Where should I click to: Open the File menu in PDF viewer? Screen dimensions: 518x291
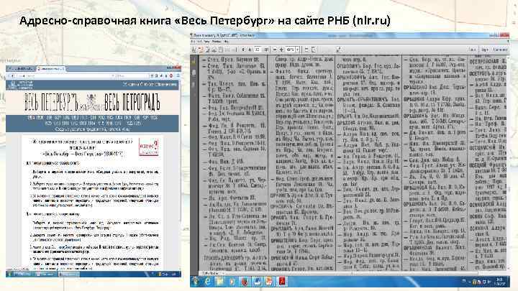click(194, 42)
